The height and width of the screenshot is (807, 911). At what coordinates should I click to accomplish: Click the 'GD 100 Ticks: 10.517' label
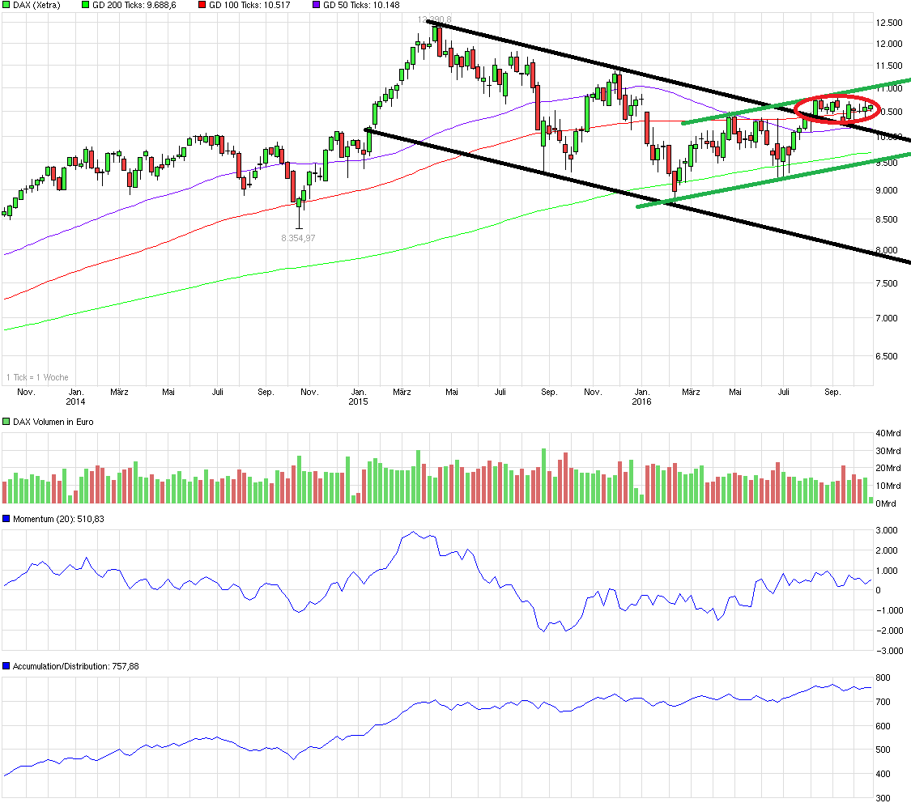click(250, 5)
